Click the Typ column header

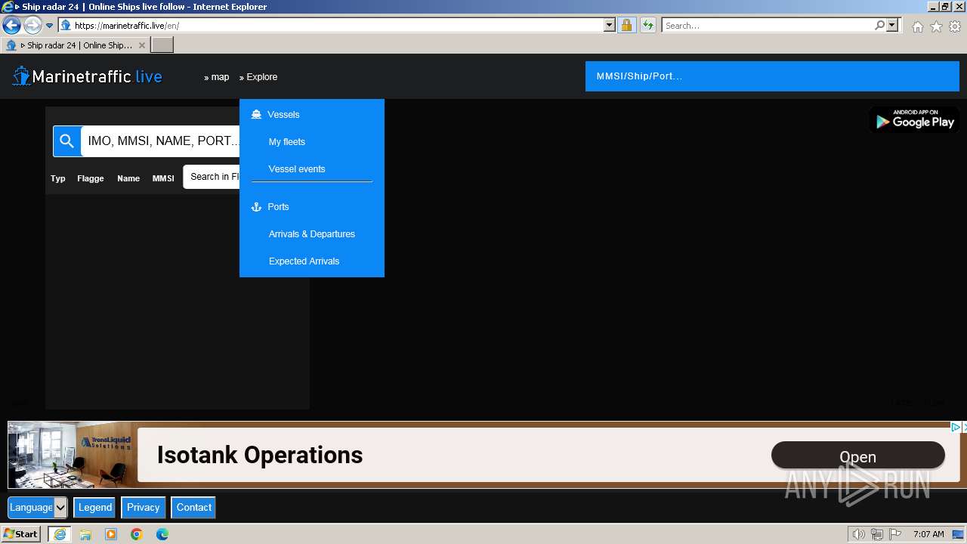[x=58, y=178]
